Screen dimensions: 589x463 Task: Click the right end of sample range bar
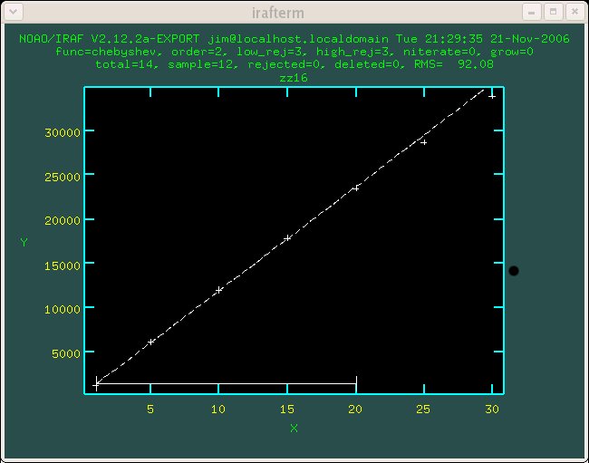coord(356,383)
